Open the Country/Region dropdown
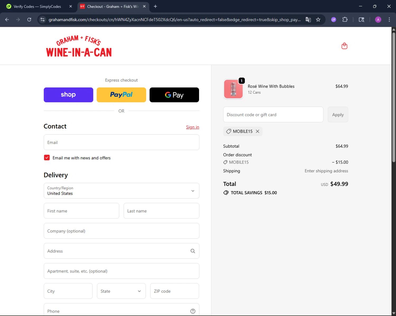Image resolution: width=396 pixels, height=316 pixels. click(121, 191)
